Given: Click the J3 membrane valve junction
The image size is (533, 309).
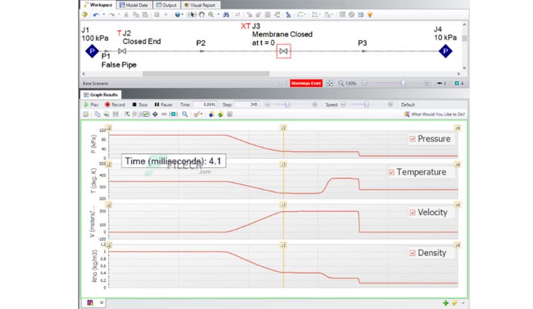Looking at the screenshot, I should [284, 51].
